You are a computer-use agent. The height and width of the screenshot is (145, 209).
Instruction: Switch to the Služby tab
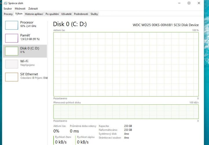click(x=94, y=14)
